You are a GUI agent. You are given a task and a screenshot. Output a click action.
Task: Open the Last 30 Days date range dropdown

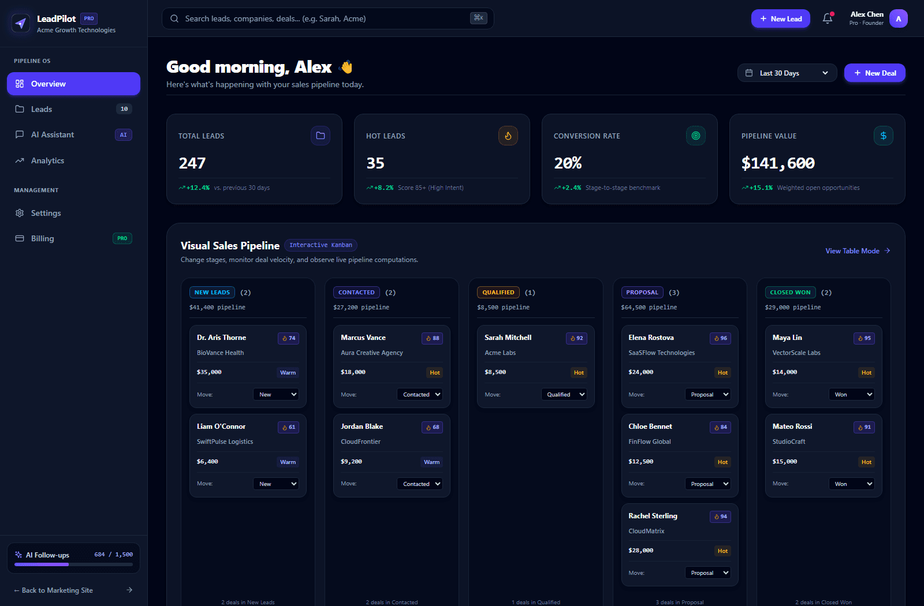[787, 73]
